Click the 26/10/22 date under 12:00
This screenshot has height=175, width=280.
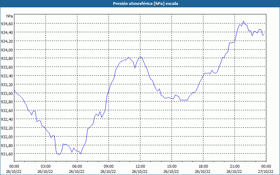[x=140, y=171]
